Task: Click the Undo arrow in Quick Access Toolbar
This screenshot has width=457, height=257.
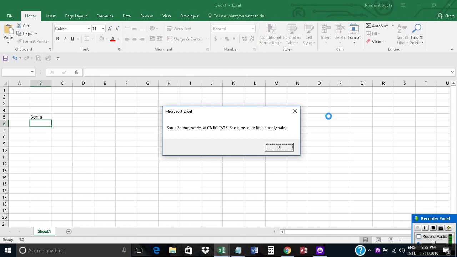Action: click(15, 58)
